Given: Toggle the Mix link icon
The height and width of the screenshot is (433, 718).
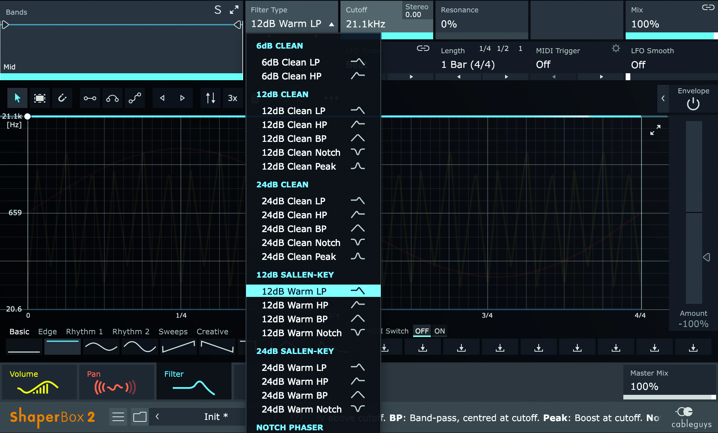Looking at the screenshot, I should (x=708, y=7).
